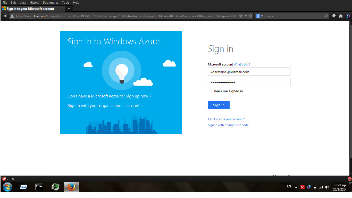Open the History menu

coord(35,3)
